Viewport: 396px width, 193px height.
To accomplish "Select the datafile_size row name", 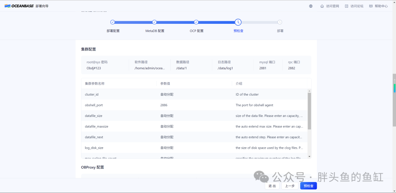I will coord(93,116).
